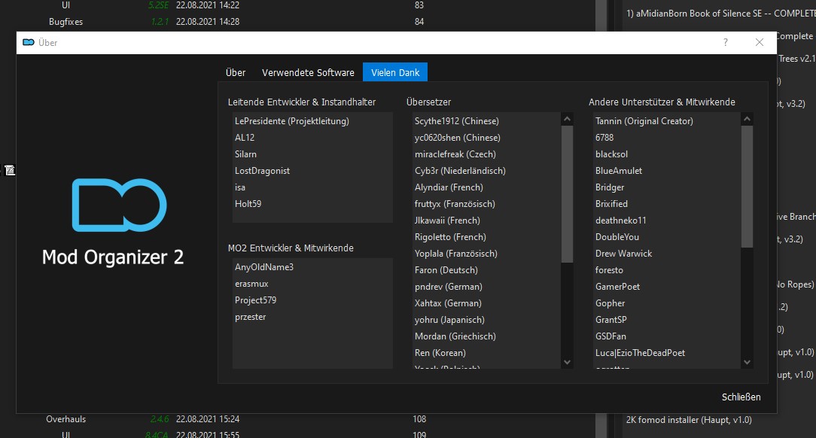Click the document icon at the left screen edge

click(11, 170)
